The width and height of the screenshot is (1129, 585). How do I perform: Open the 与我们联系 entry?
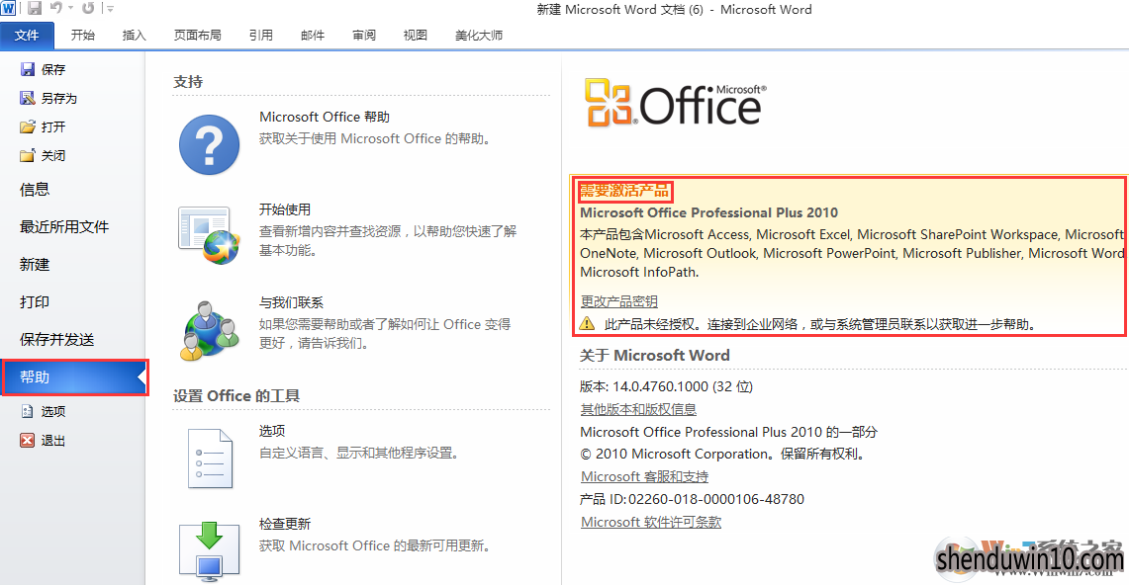click(291, 302)
